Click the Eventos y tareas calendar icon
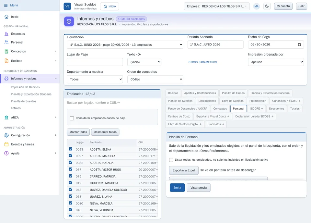 [6, 144]
